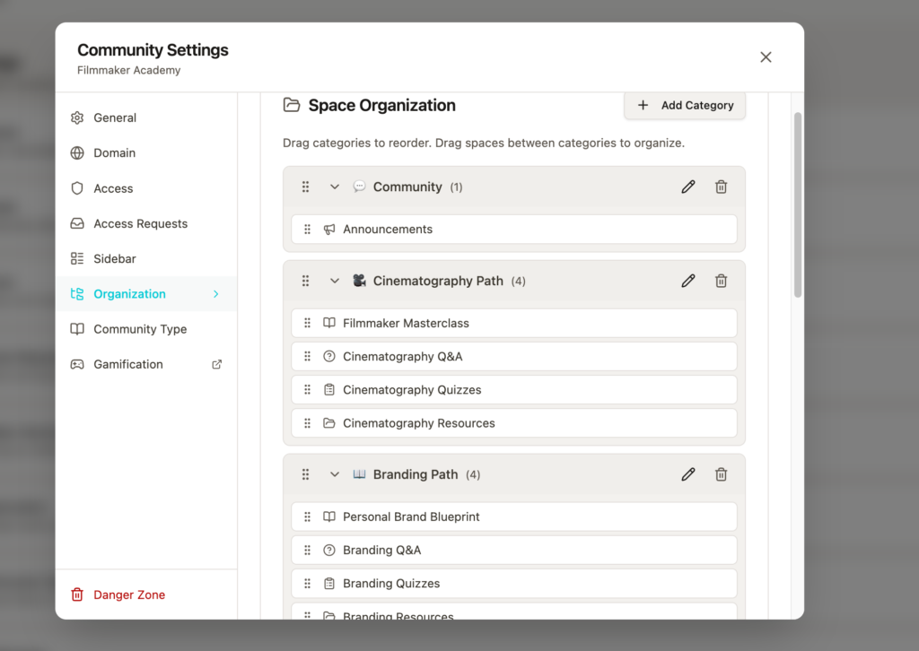The image size is (919, 651).
Task: Click drag handle of Cinematography Path category
Action: coord(305,281)
